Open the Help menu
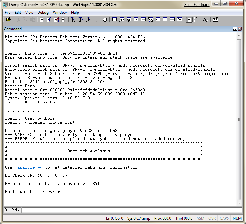 (x=75, y=13)
